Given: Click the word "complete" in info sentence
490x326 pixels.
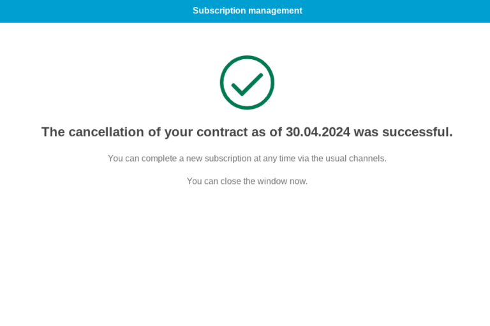Looking at the screenshot, I should click(x=159, y=159).
